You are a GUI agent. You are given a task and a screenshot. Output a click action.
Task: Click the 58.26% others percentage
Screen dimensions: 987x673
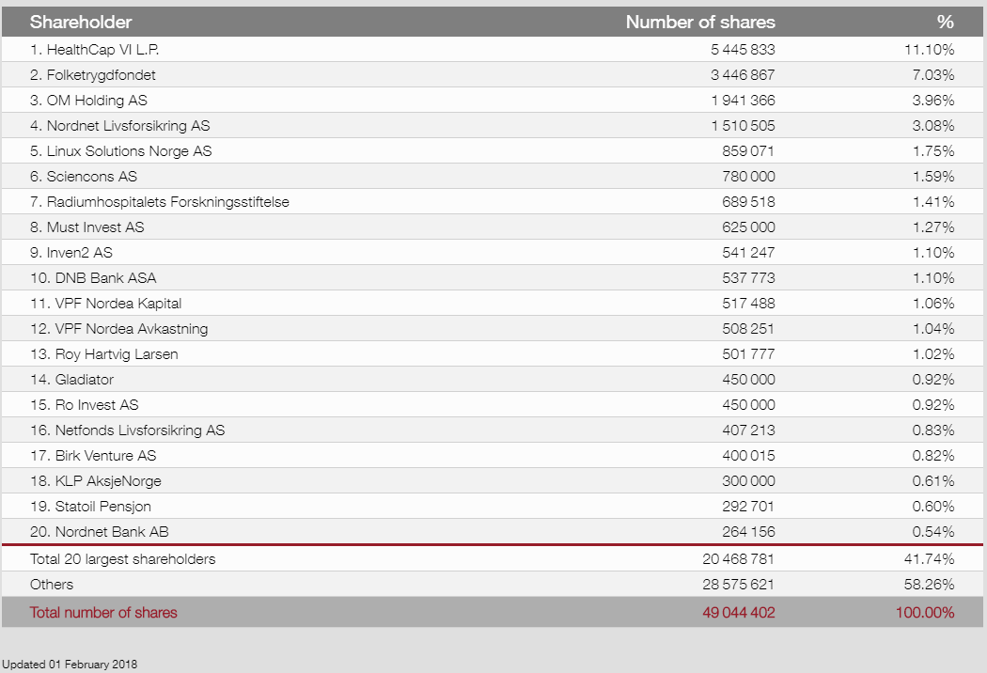(930, 585)
